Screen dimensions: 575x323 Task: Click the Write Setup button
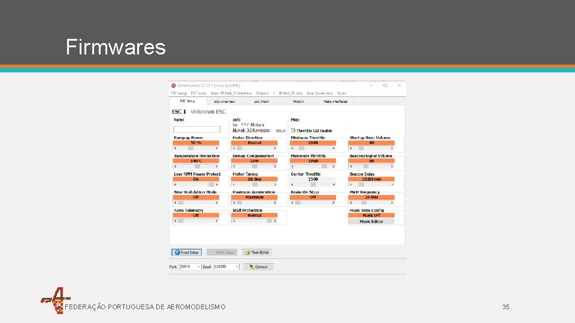coord(222,252)
